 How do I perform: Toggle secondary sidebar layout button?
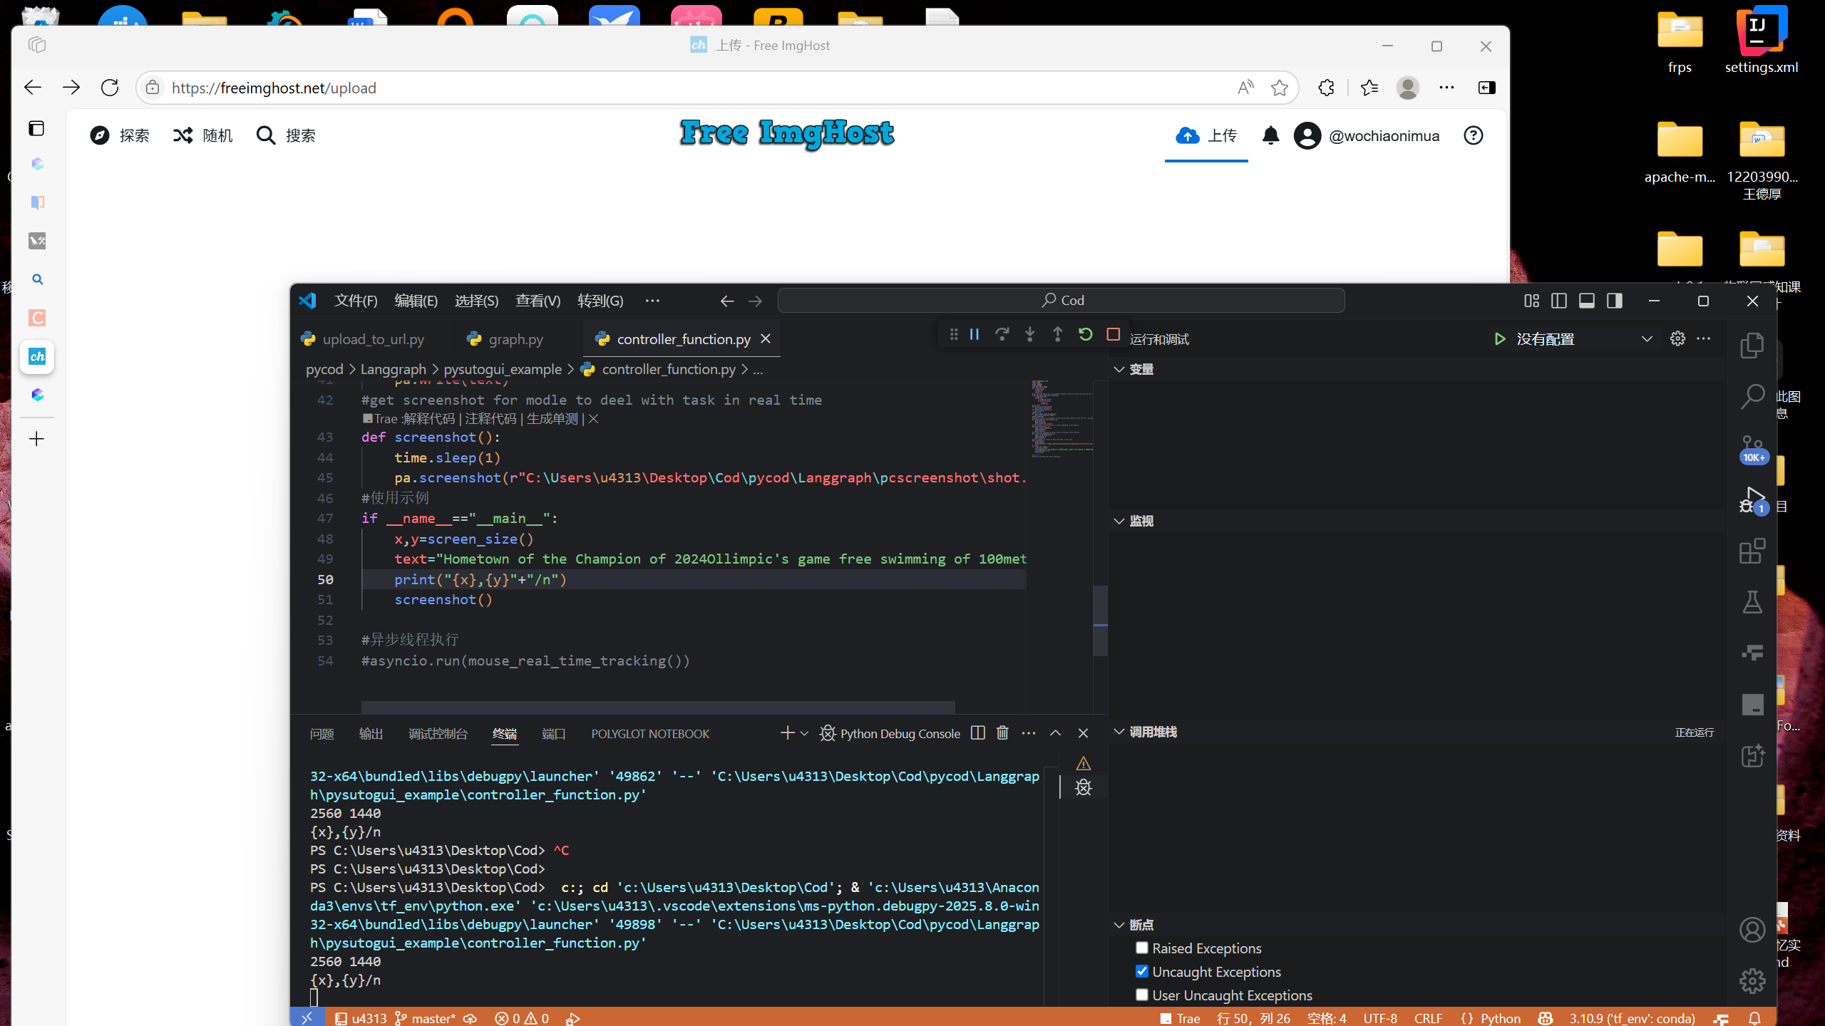point(1615,301)
